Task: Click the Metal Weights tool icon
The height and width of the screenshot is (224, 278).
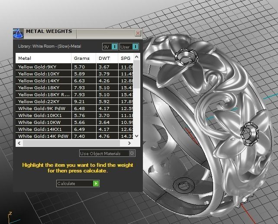Action: [19, 33]
